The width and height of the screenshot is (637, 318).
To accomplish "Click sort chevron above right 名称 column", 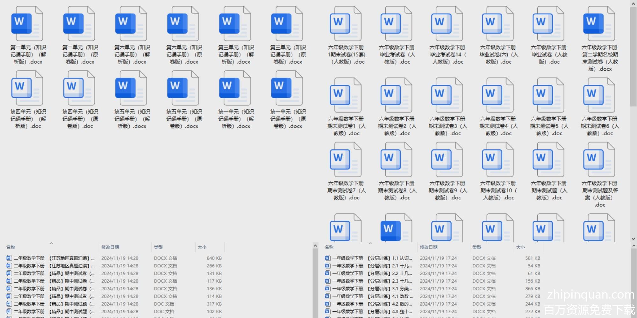I will (x=370, y=244).
